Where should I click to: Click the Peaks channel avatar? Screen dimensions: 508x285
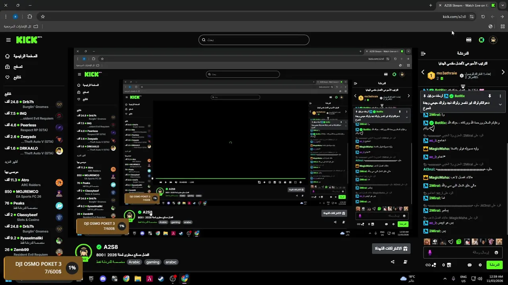[x=59, y=205]
